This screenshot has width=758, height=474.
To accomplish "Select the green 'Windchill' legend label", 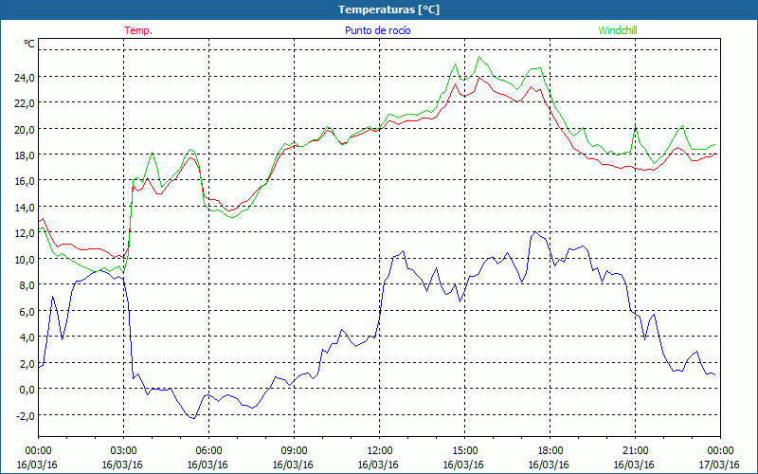I will click(618, 30).
